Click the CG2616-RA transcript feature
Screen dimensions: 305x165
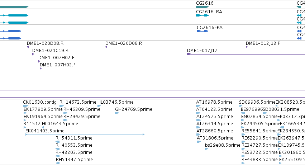[x=202, y=15]
